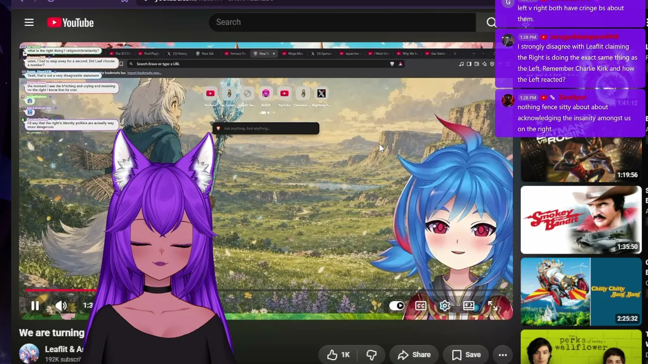Expand the video to full screen
The width and height of the screenshot is (648, 364).
click(x=493, y=305)
